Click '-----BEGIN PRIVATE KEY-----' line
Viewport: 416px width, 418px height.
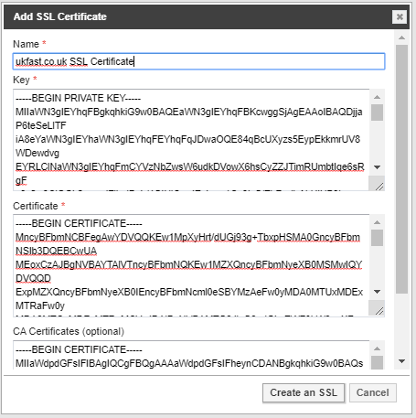79,98
